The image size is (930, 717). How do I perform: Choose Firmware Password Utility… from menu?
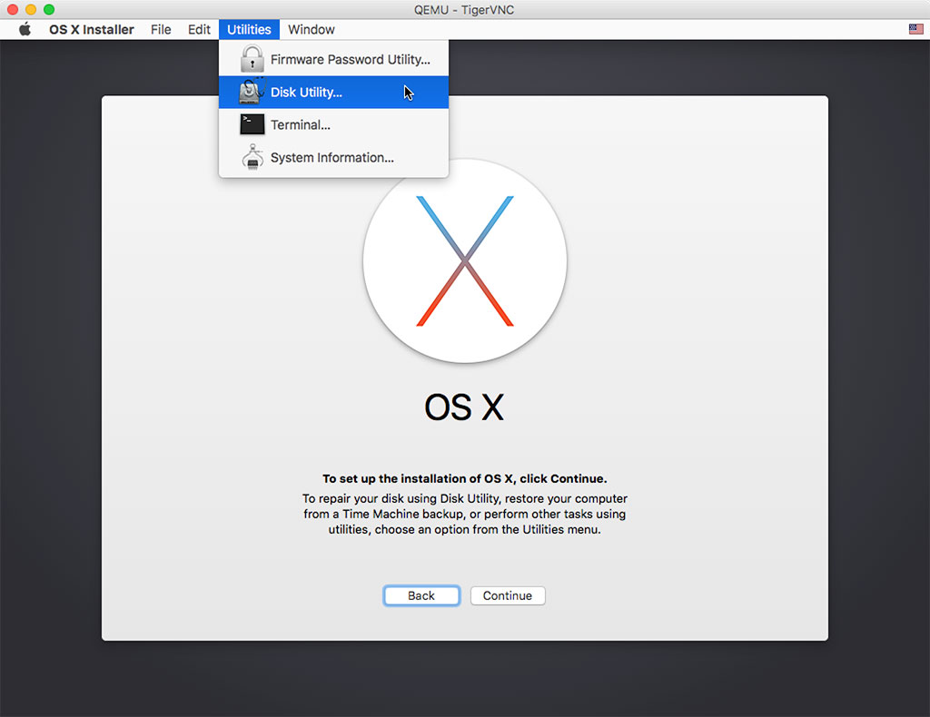(334, 59)
